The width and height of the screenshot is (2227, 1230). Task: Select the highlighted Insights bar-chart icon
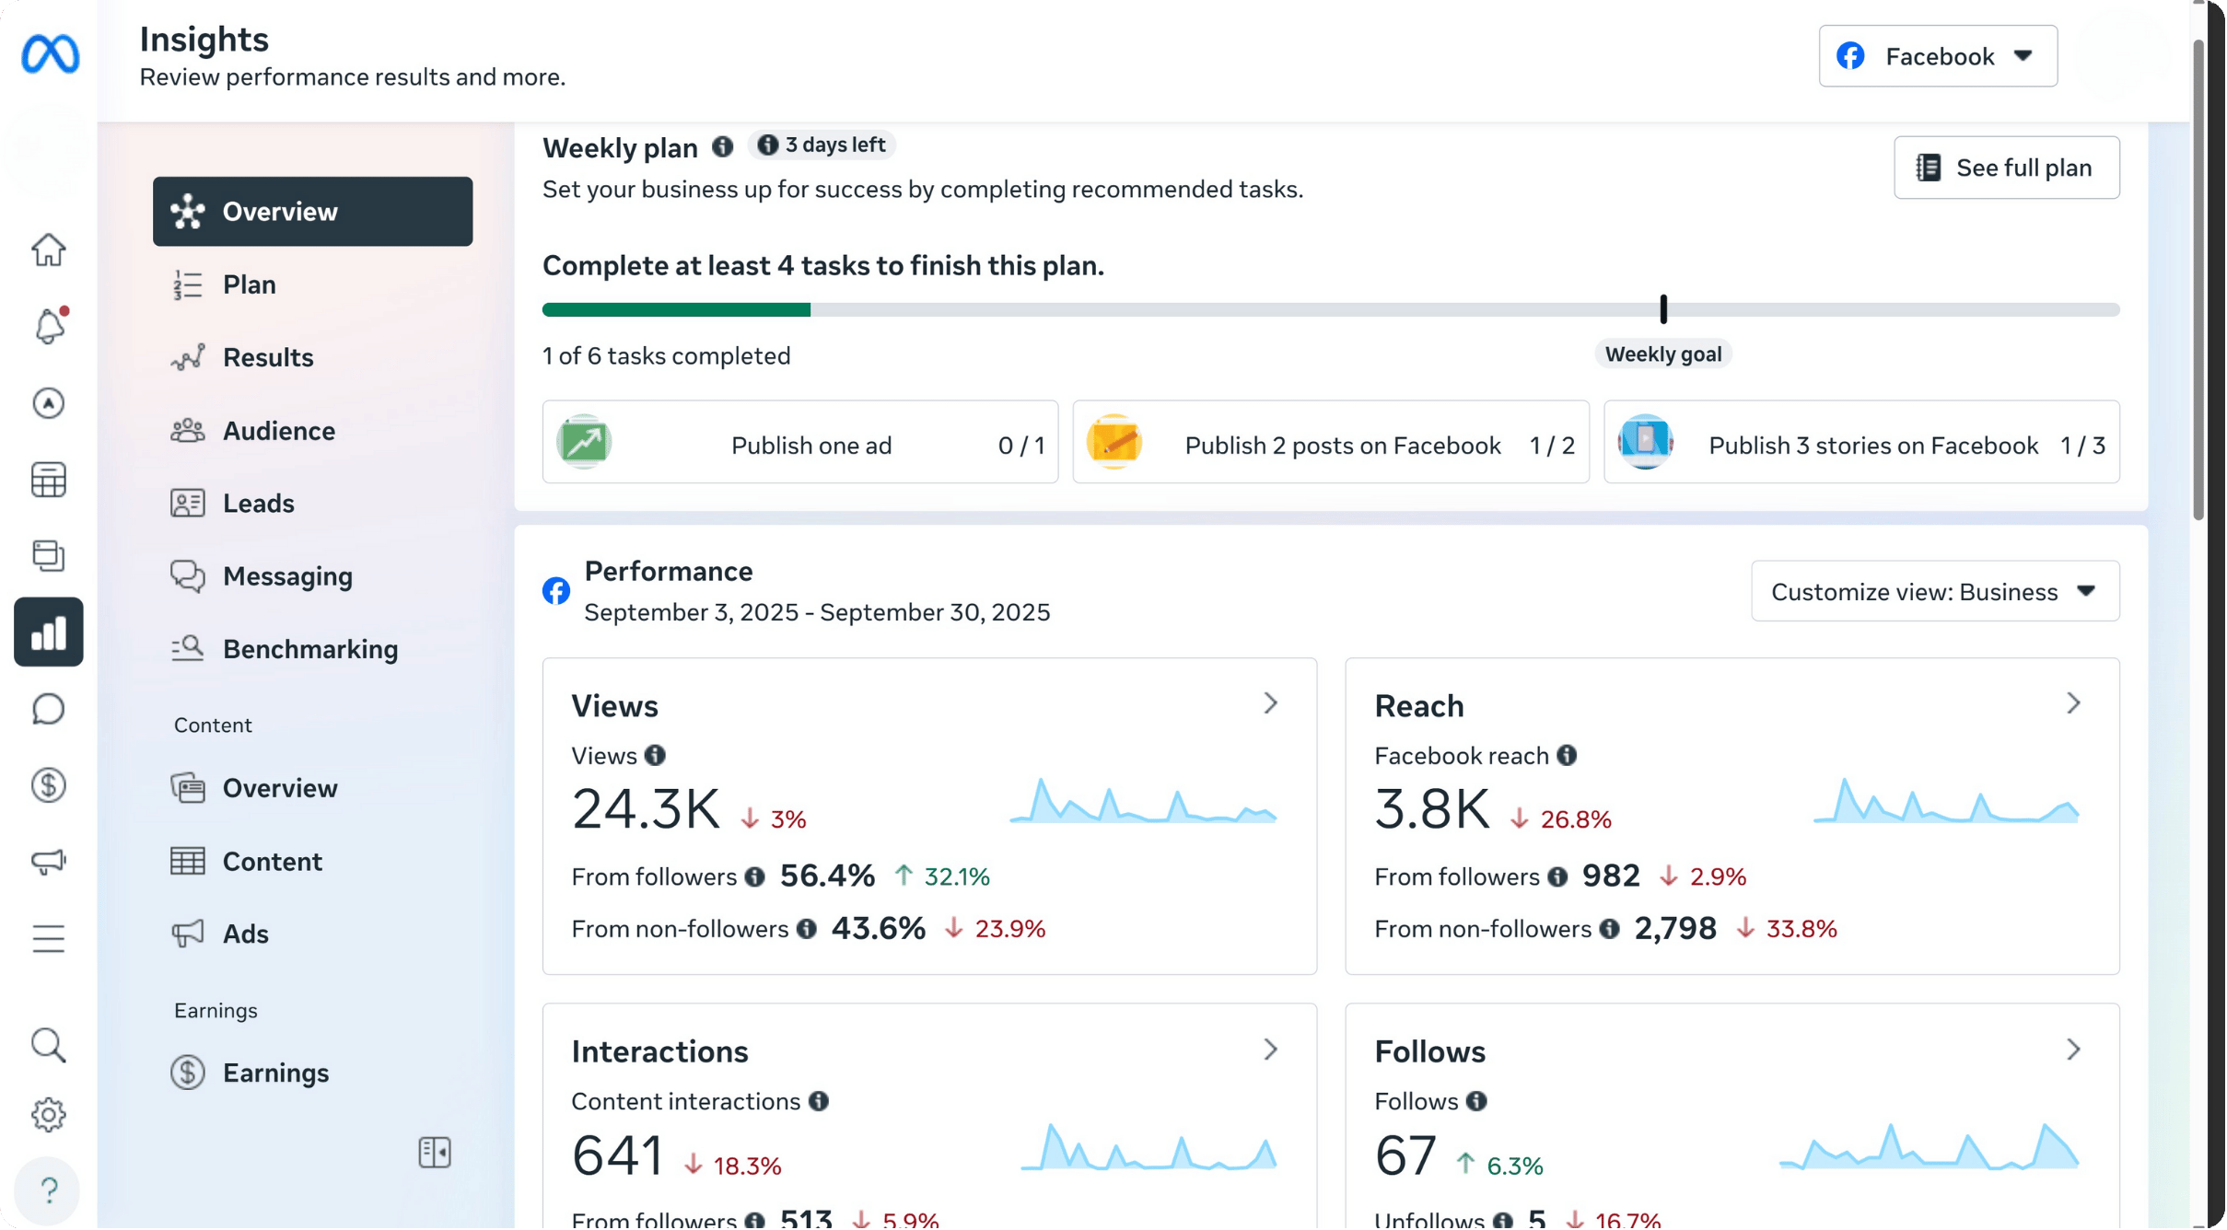point(48,632)
